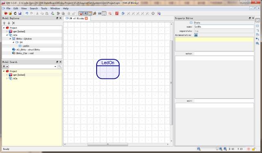This screenshot has height=153, width=262.
Task: Expand qpn [locked] in Model Search results
Action: click(x=7, y=75)
